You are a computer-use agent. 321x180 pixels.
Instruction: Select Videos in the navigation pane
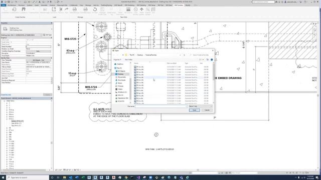[x=120, y=89]
